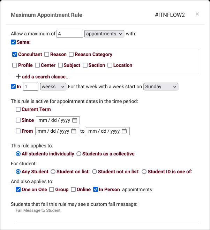This screenshot has width=210, height=230.
Task: Click the #ITNFLOW2 tag in the header
Action: click(170, 15)
